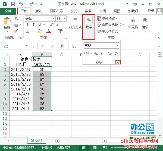
Task: Add a new sheet with plus button
Action: pyautogui.click(x=57, y=141)
